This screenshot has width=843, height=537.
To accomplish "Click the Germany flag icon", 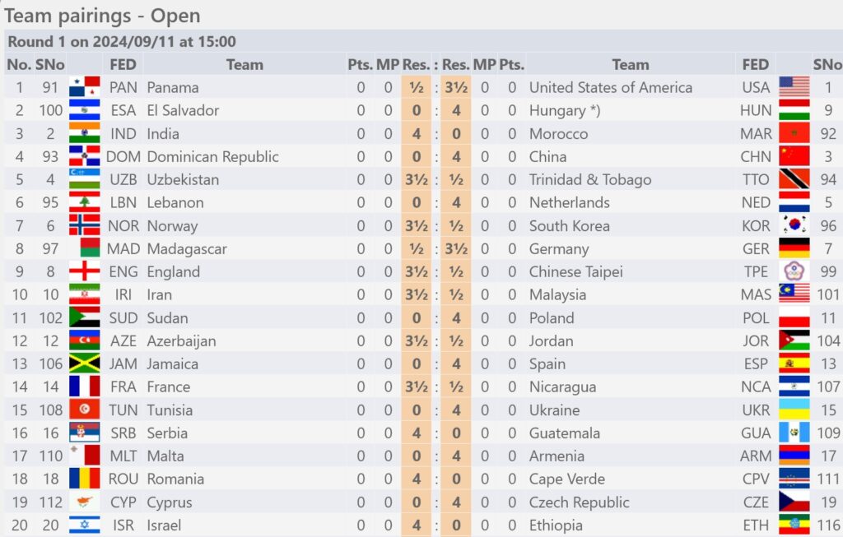I will click(x=794, y=248).
